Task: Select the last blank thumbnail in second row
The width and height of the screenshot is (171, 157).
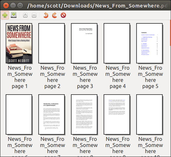Action: 149,114
